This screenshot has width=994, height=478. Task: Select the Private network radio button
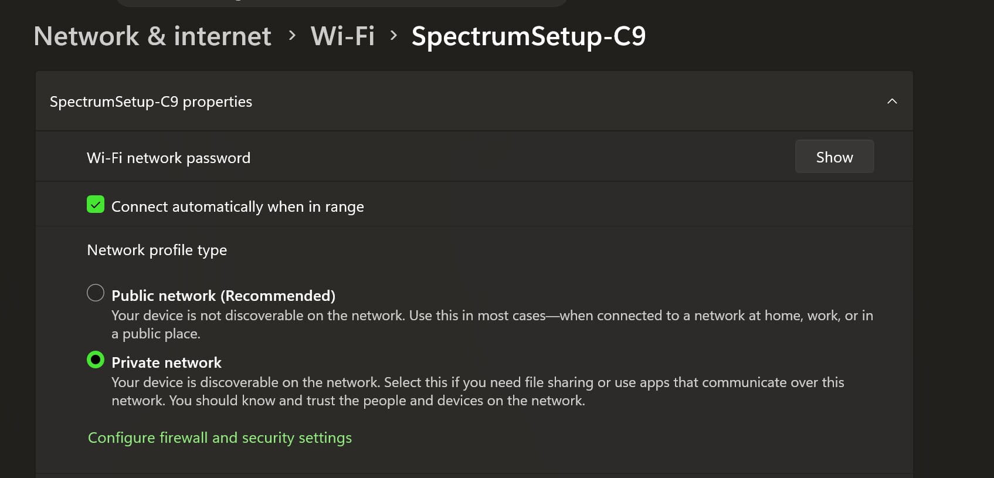click(x=96, y=360)
